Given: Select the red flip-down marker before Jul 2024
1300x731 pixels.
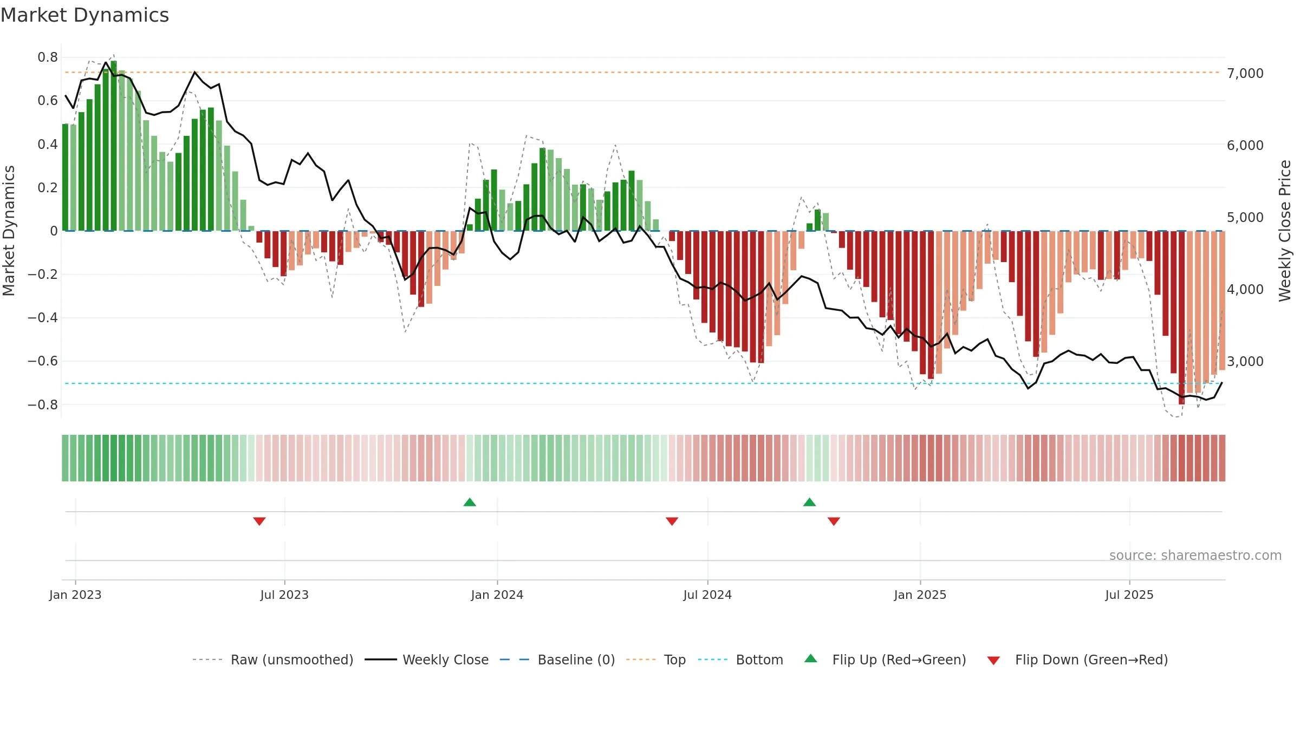Looking at the screenshot, I should click(x=672, y=521).
